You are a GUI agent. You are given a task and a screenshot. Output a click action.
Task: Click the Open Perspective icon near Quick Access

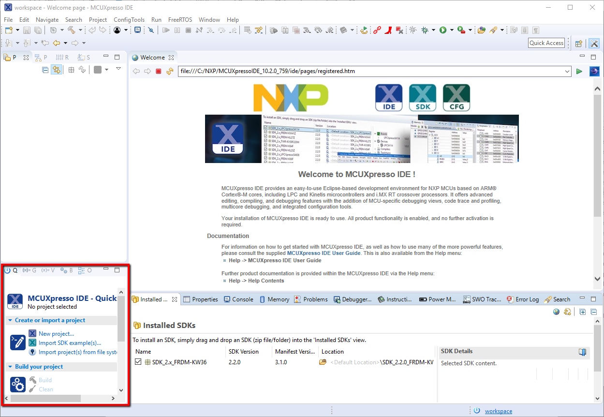(x=578, y=43)
